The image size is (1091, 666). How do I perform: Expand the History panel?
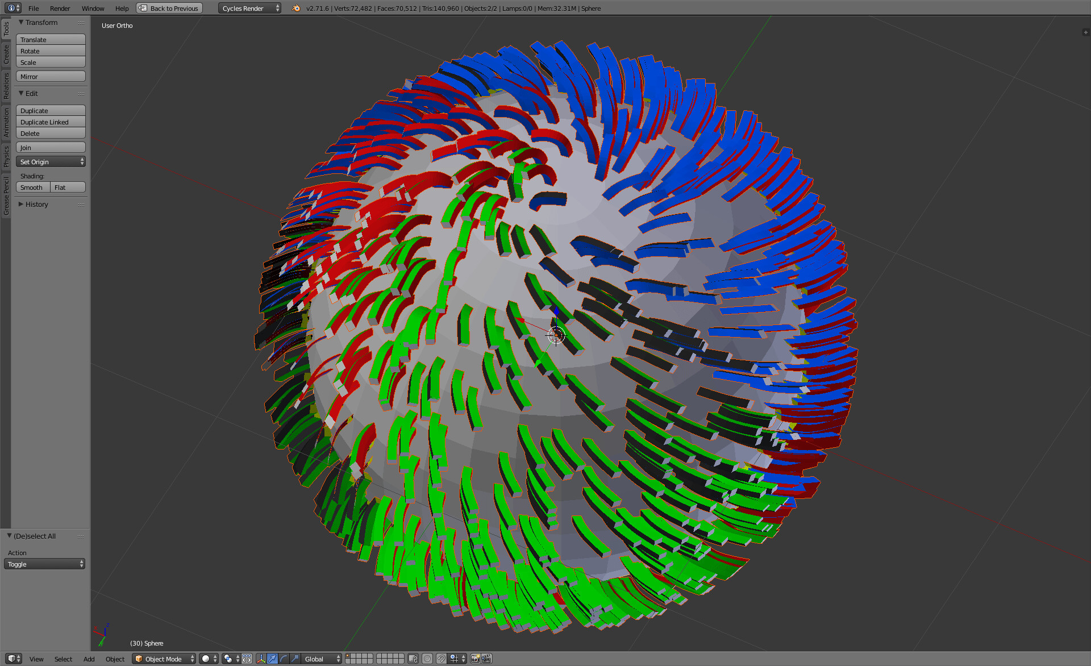pos(36,204)
